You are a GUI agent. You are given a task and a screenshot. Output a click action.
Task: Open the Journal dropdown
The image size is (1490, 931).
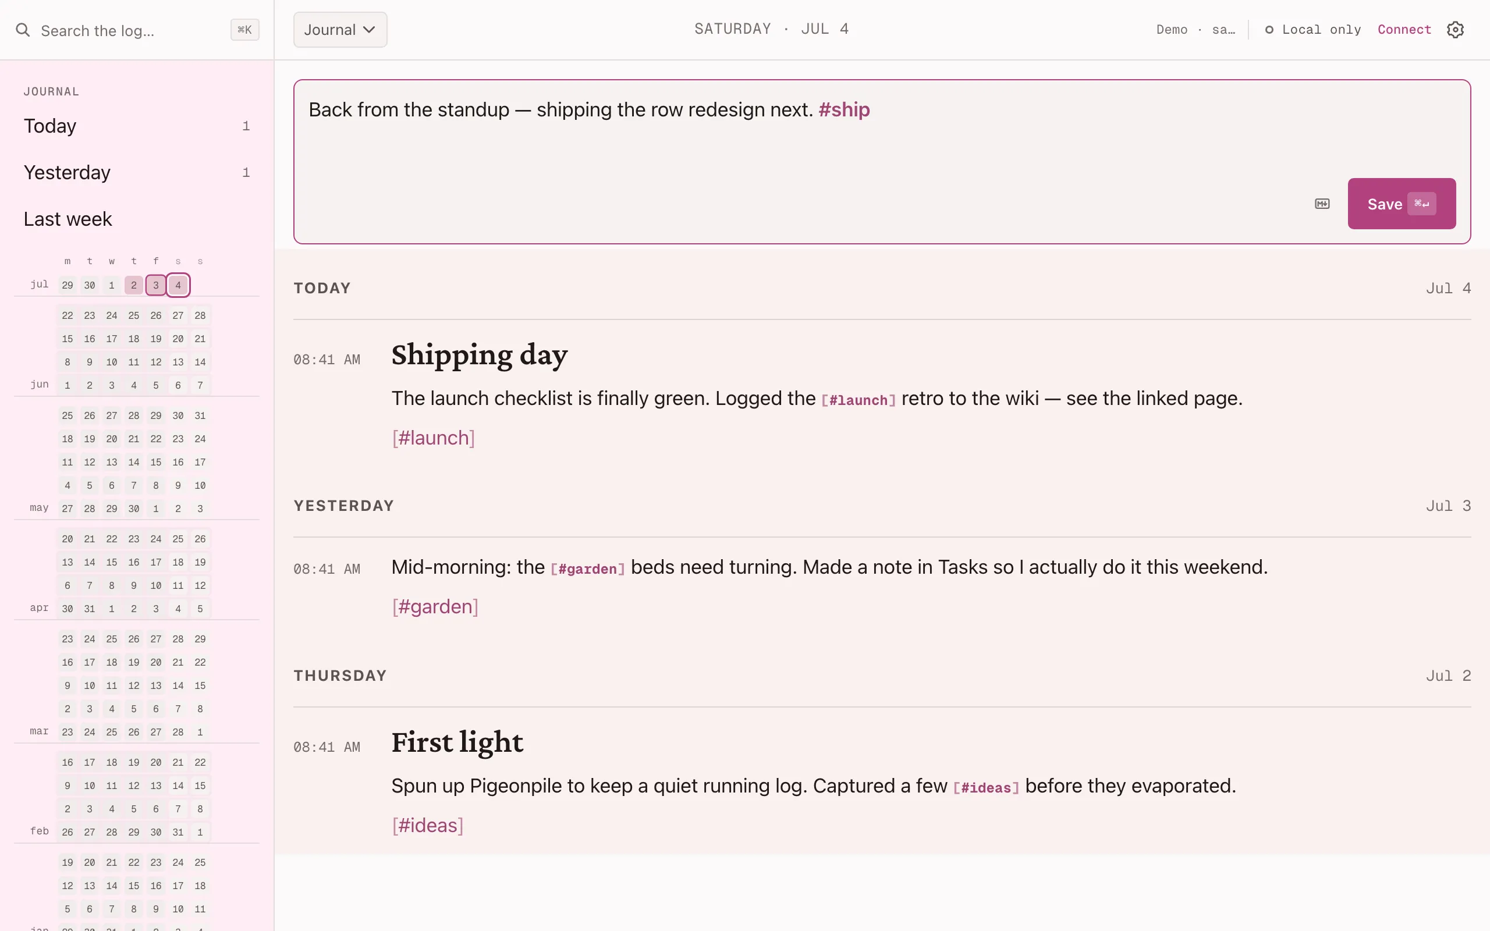click(340, 30)
